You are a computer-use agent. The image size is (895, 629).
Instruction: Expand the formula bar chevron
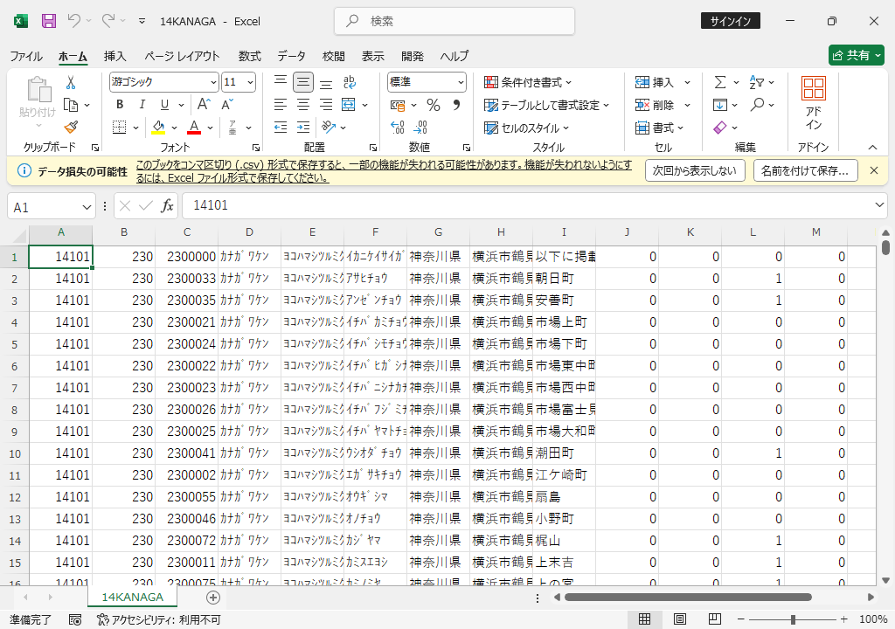click(879, 205)
